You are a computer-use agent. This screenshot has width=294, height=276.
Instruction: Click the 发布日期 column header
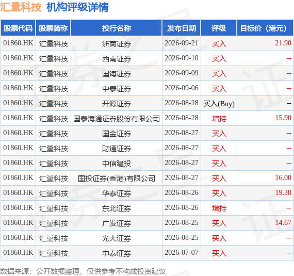tap(182, 28)
